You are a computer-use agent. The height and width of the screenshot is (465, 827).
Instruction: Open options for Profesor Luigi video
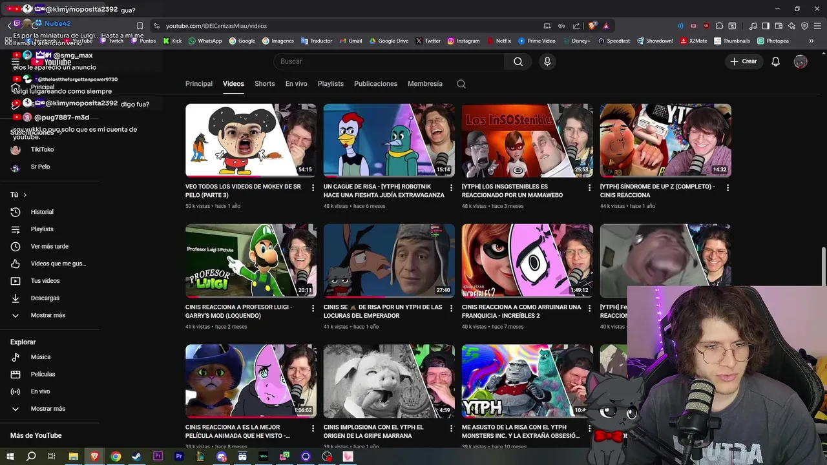tap(313, 308)
